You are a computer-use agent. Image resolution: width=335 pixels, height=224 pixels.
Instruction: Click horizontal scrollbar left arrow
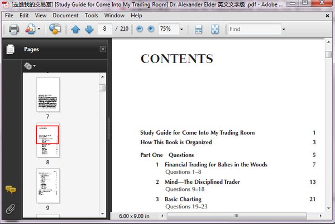click(162, 216)
